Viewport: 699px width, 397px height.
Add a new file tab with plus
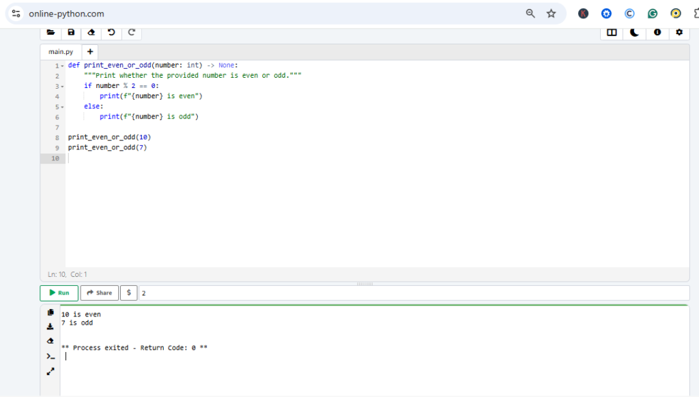click(90, 52)
